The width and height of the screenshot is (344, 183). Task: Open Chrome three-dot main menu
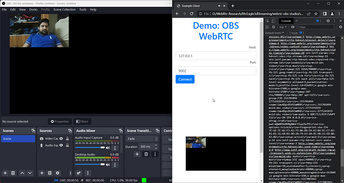point(340,14)
